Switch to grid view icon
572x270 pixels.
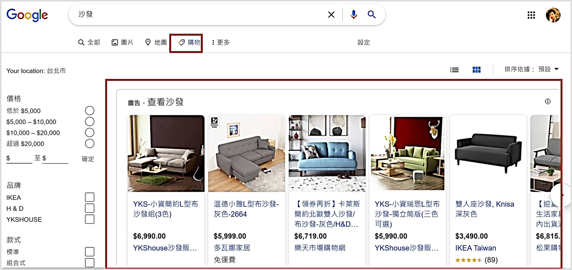point(476,70)
